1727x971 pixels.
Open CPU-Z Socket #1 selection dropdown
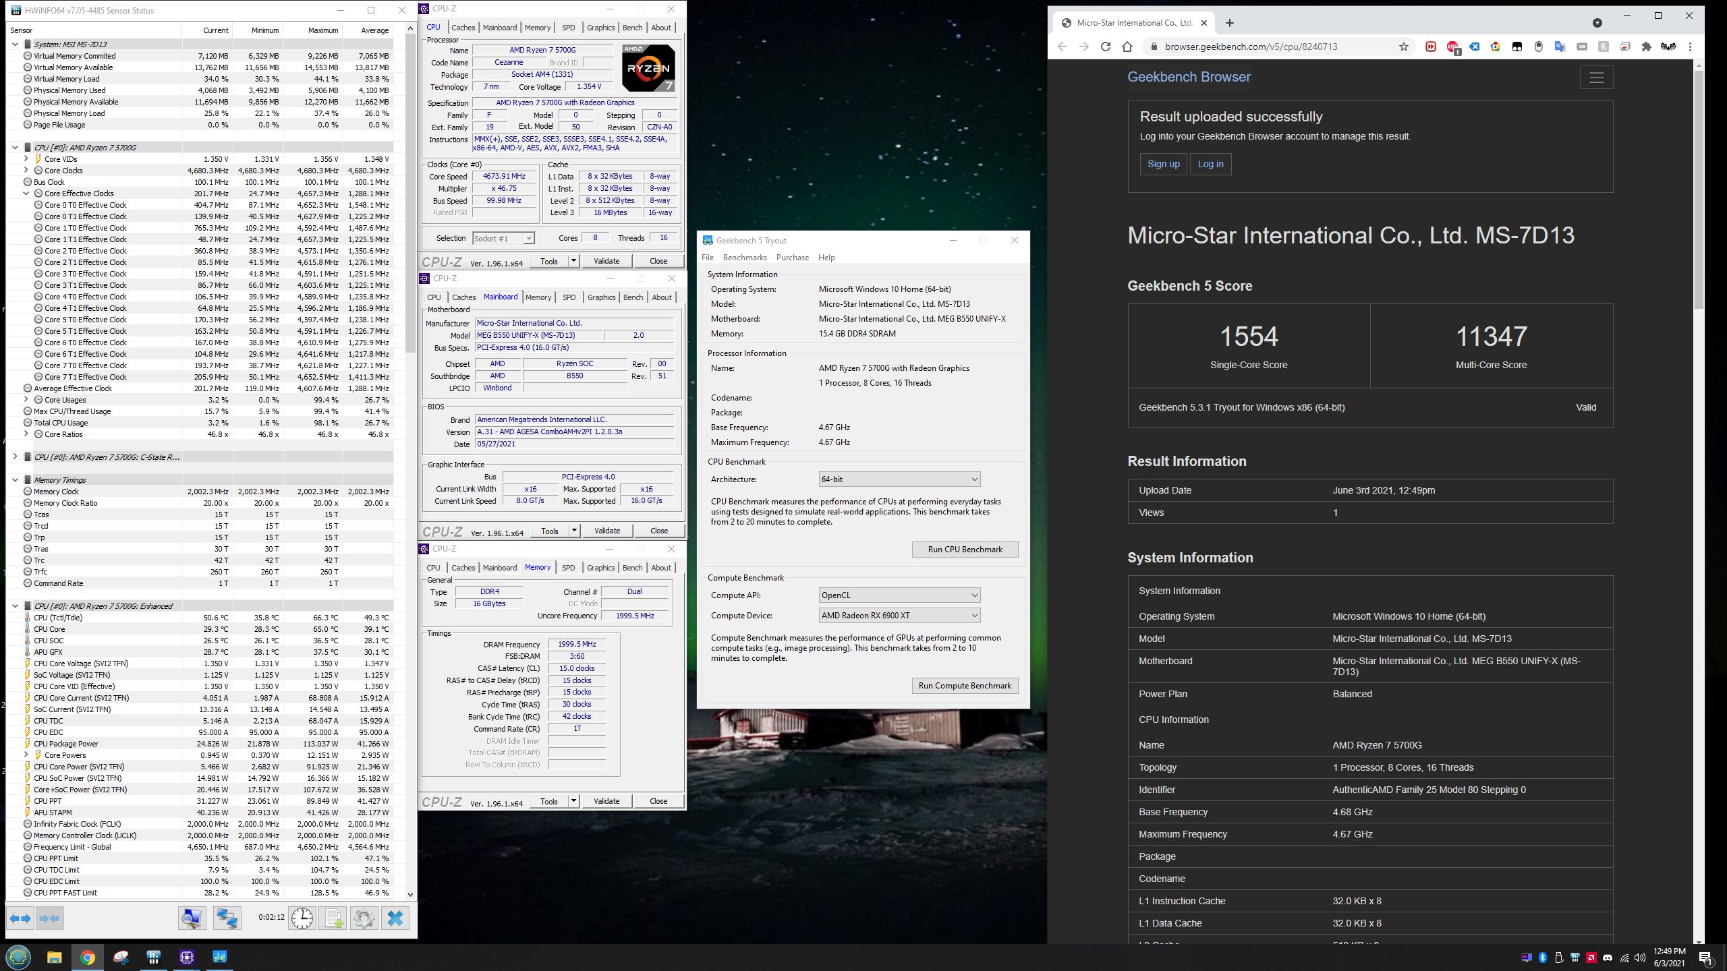coord(503,238)
